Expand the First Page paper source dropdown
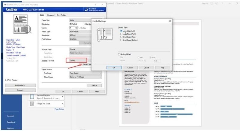The width and height of the screenshot is (240, 131). tap(85, 73)
